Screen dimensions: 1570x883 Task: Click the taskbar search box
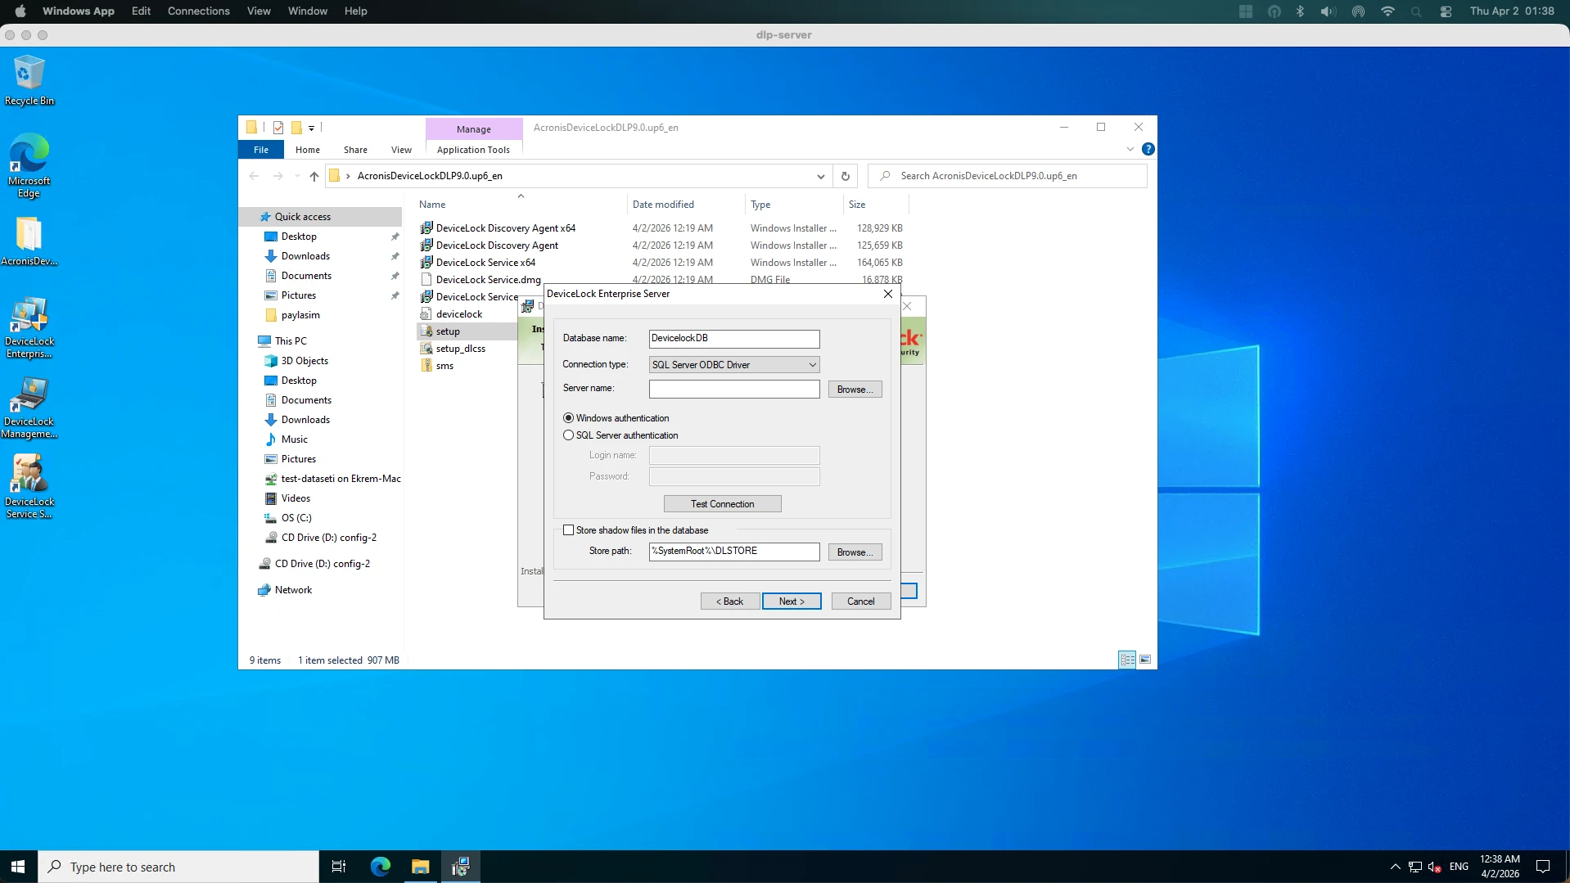coord(178,867)
